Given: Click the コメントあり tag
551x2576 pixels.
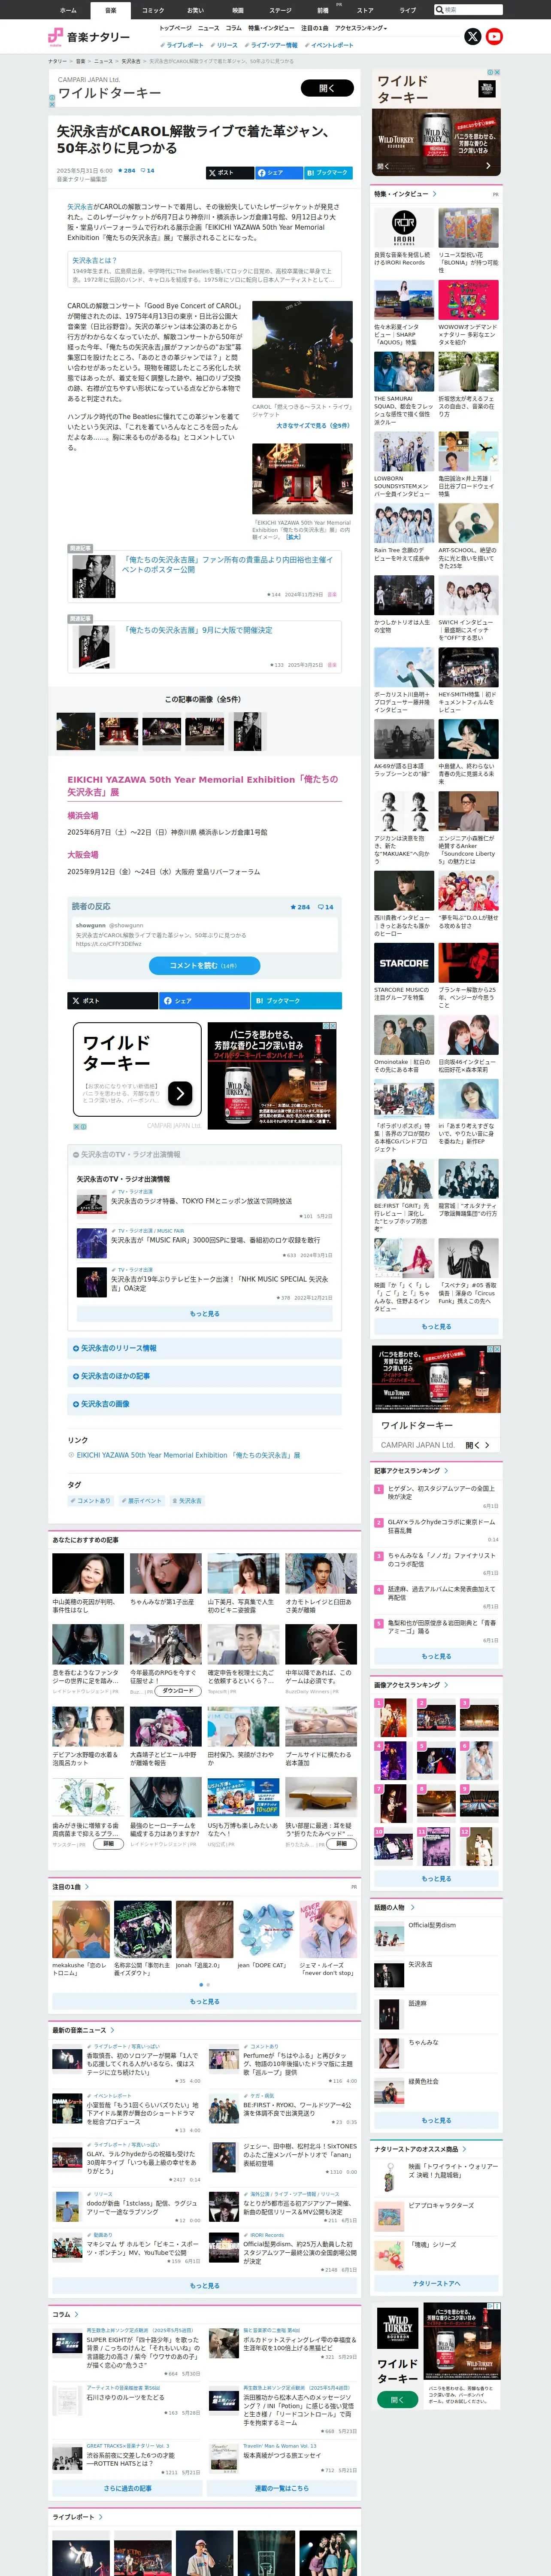Looking at the screenshot, I should pyautogui.click(x=91, y=1501).
